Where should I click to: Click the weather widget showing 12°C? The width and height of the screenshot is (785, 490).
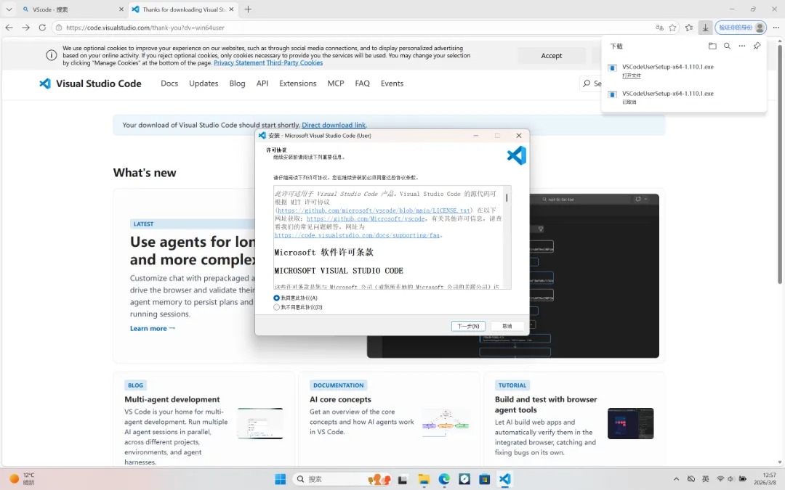(x=23, y=478)
